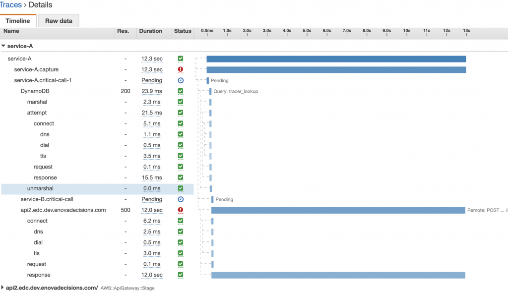Select the Timeline tab
This screenshot has height=291, width=508.
coord(18,21)
